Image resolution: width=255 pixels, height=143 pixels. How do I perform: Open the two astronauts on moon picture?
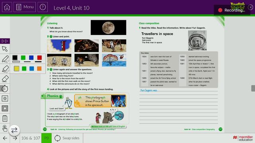click(x=59, y=60)
